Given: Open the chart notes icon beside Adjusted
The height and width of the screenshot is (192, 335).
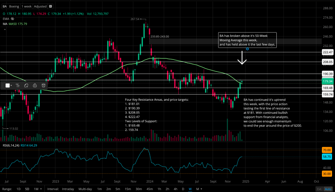Looking at the screenshot, I should tap(50, 7).
